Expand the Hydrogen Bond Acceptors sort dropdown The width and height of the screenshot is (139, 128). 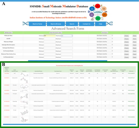tap(105, 45)
